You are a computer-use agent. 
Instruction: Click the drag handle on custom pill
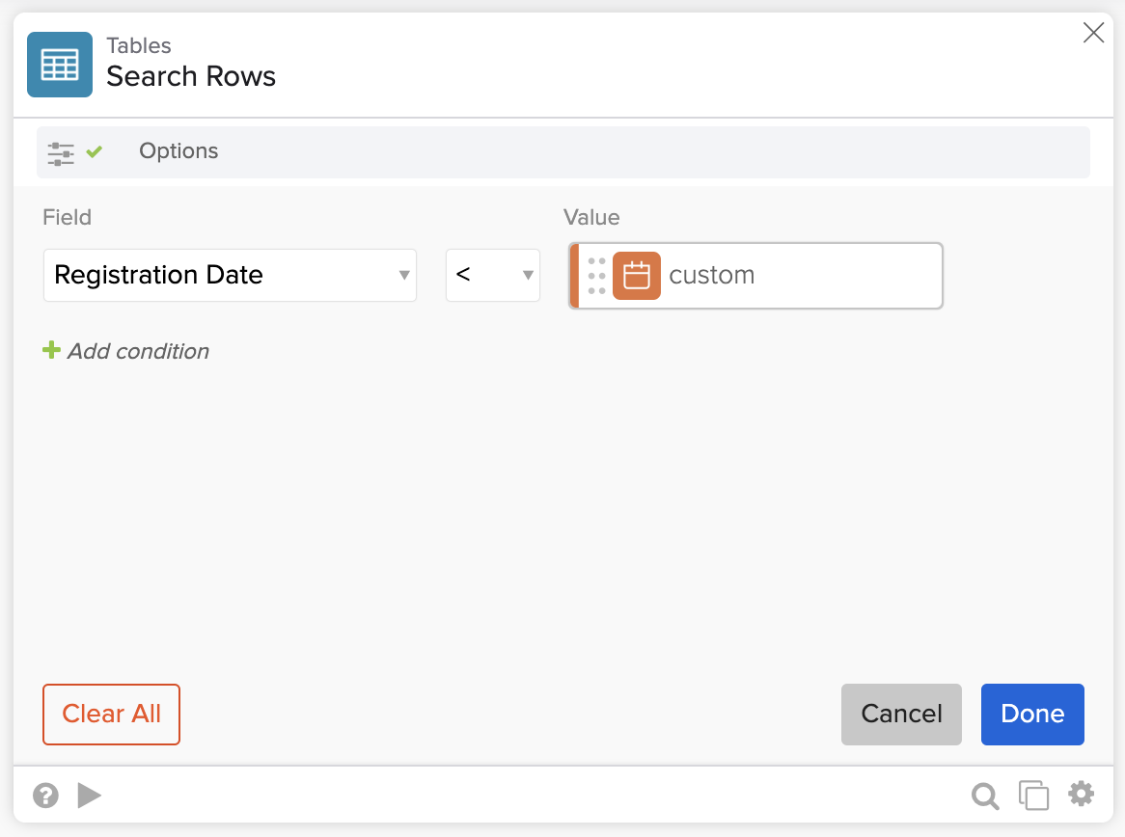[596, 276]
